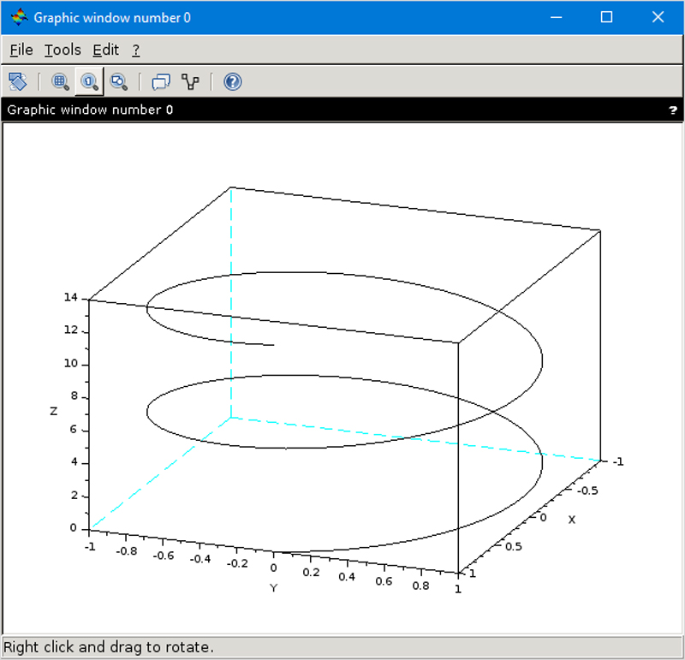The image size is (685, 660).
Task: Toggle the 1:1 original view button
Action: click(x=90, y=81)
